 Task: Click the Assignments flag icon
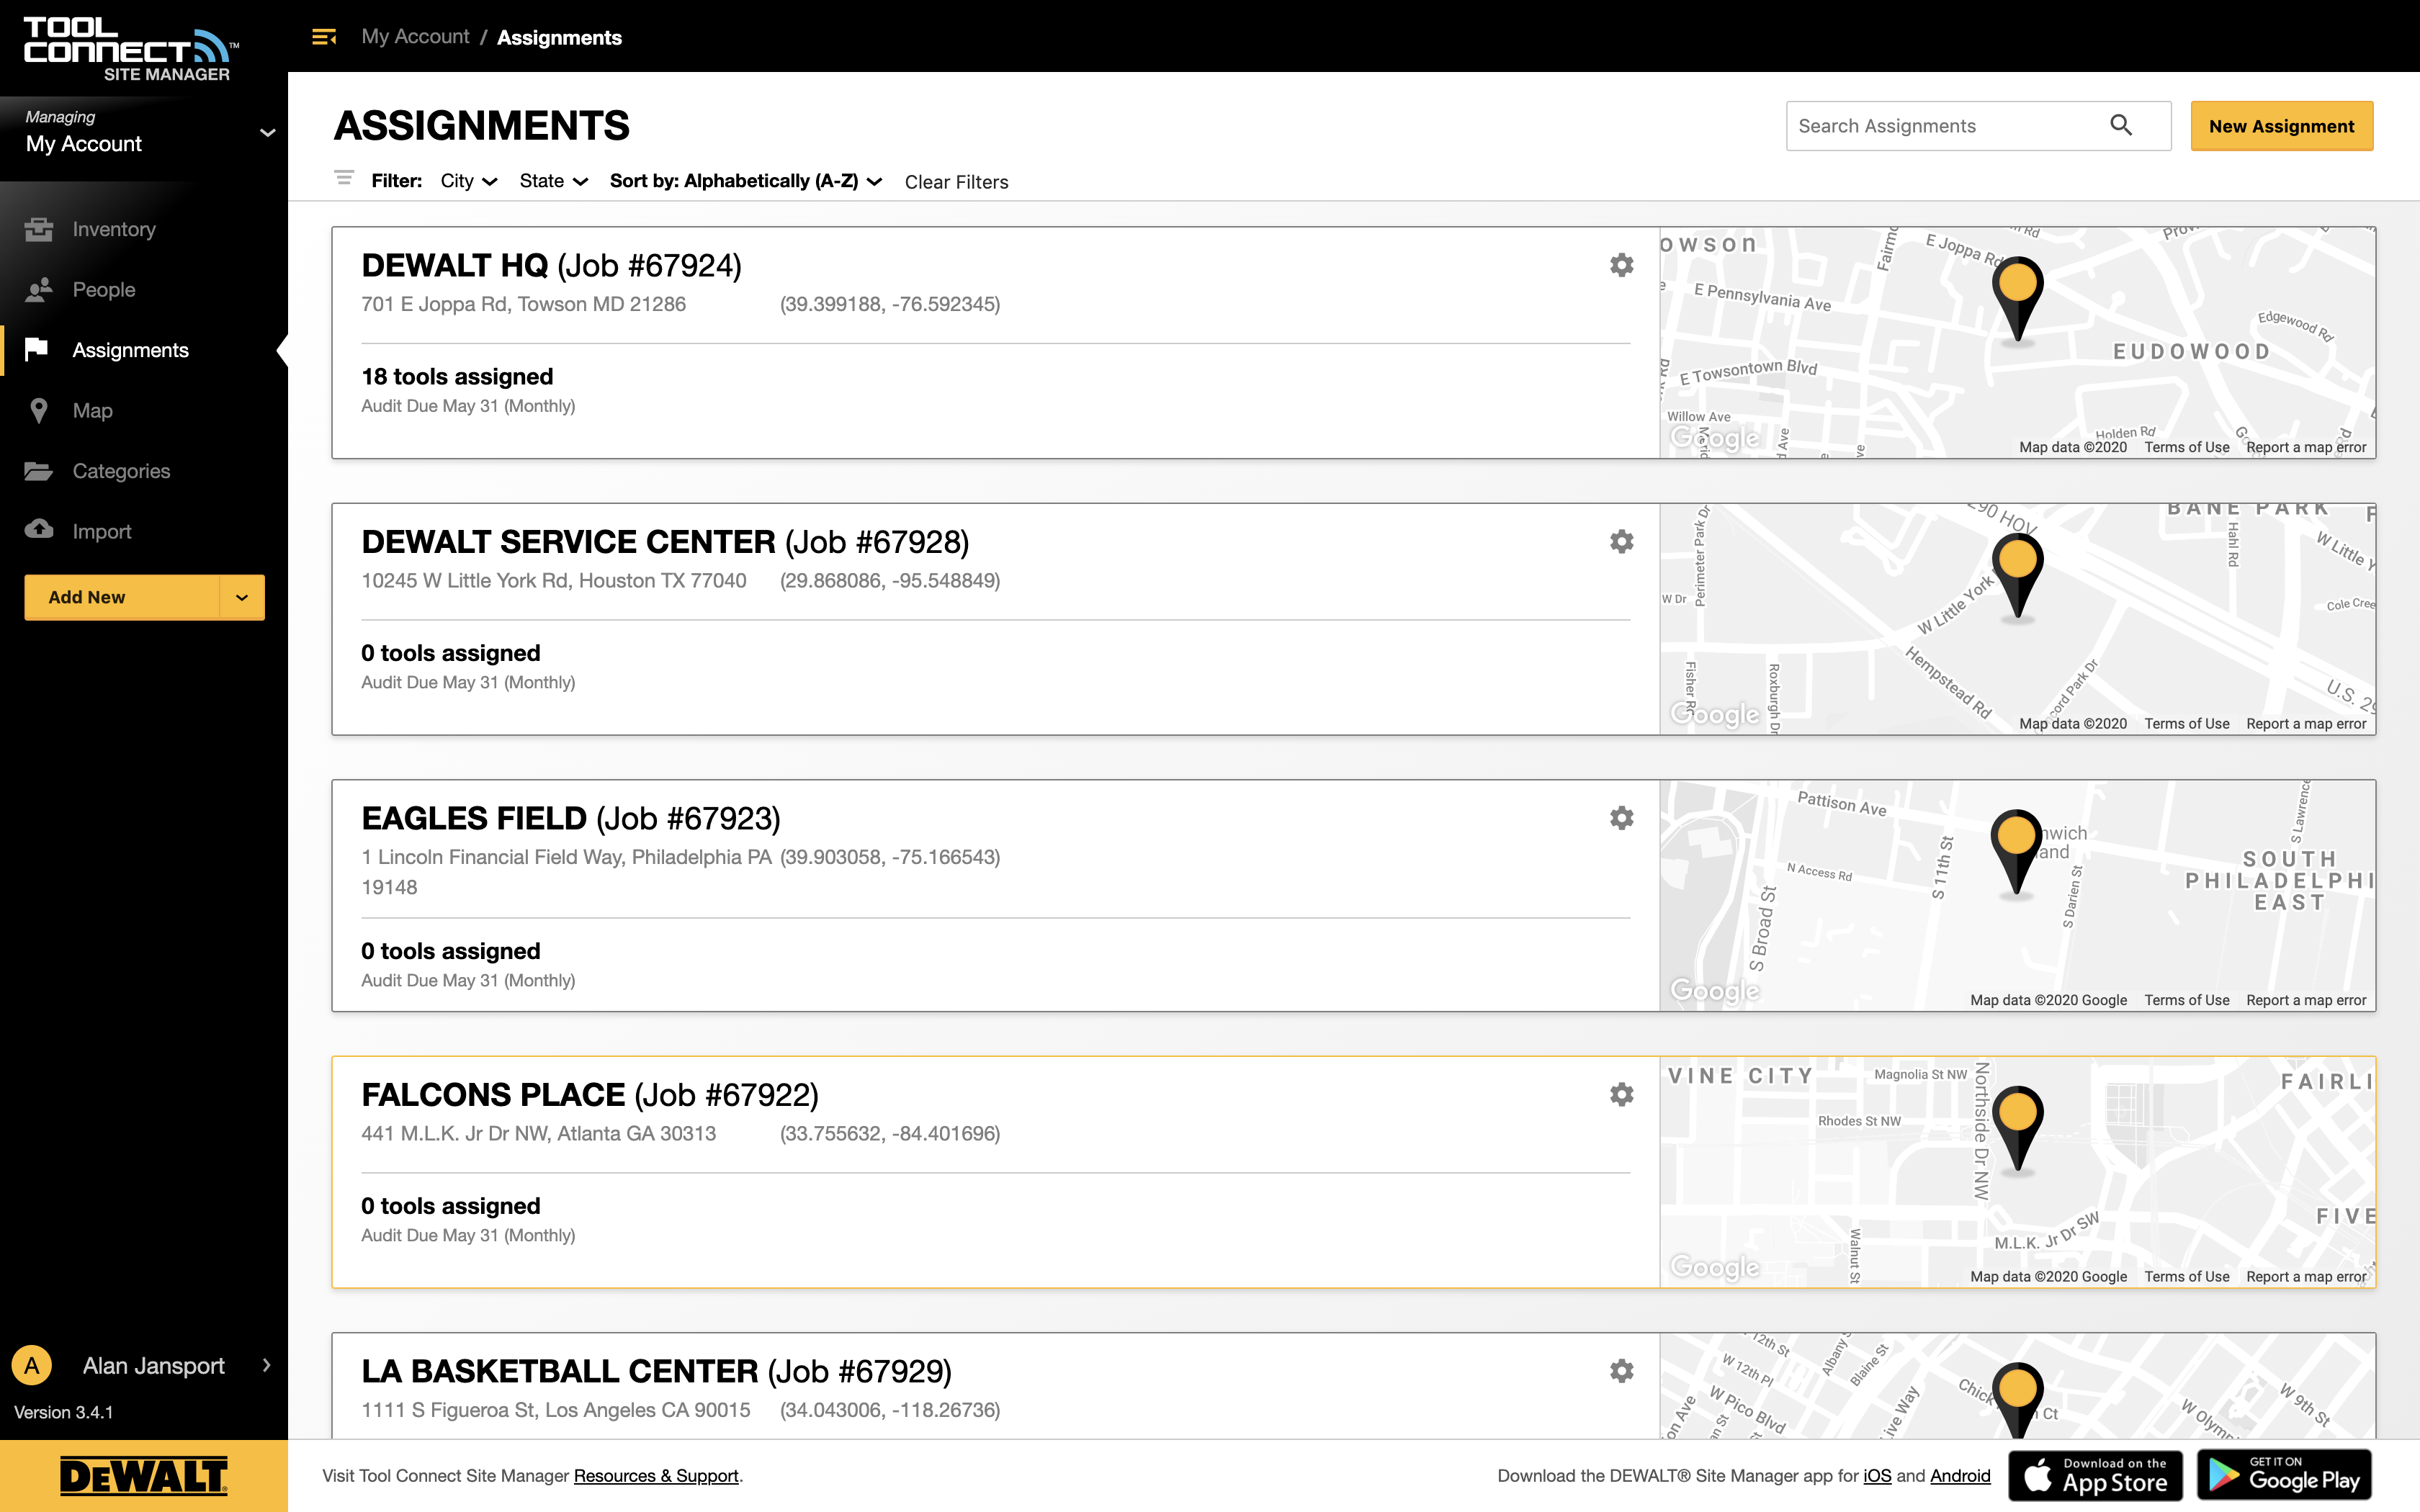click(37, 349)
